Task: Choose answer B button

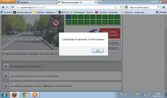Action: (6, 76)
